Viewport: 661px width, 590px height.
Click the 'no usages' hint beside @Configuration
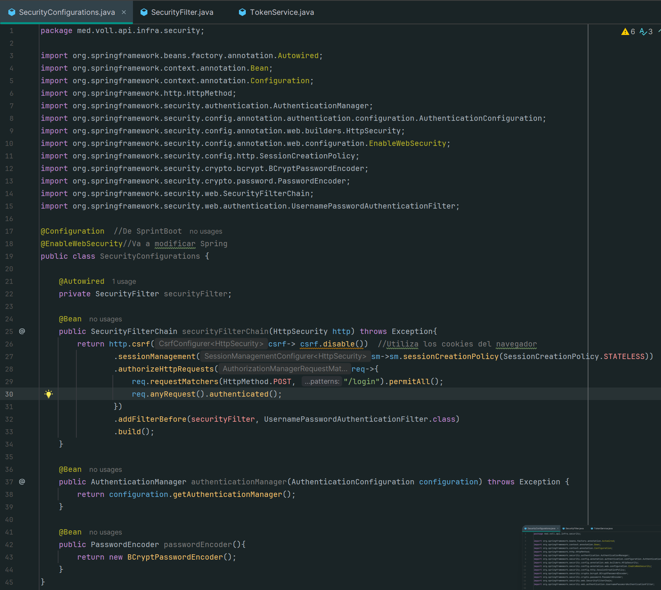pos(206,231)
